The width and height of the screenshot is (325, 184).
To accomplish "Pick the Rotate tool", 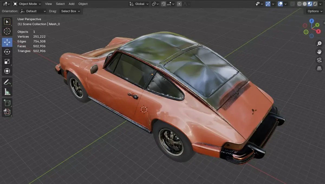I will point(7,52).
